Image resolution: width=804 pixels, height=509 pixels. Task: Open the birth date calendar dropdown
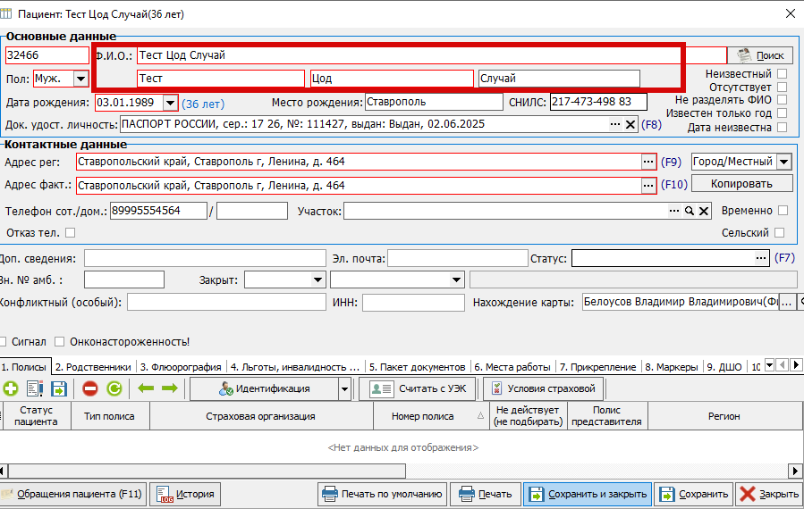[x=170, y=103]
